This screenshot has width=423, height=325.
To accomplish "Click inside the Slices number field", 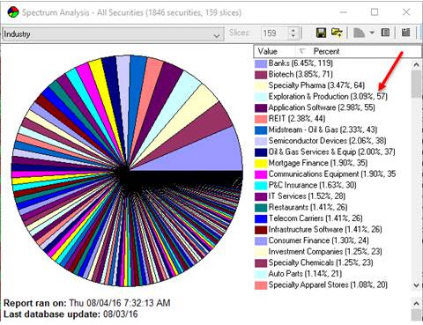I will click(x=274, y=33).
